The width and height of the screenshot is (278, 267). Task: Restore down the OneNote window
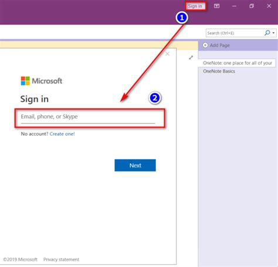click(x=252, y=6)
